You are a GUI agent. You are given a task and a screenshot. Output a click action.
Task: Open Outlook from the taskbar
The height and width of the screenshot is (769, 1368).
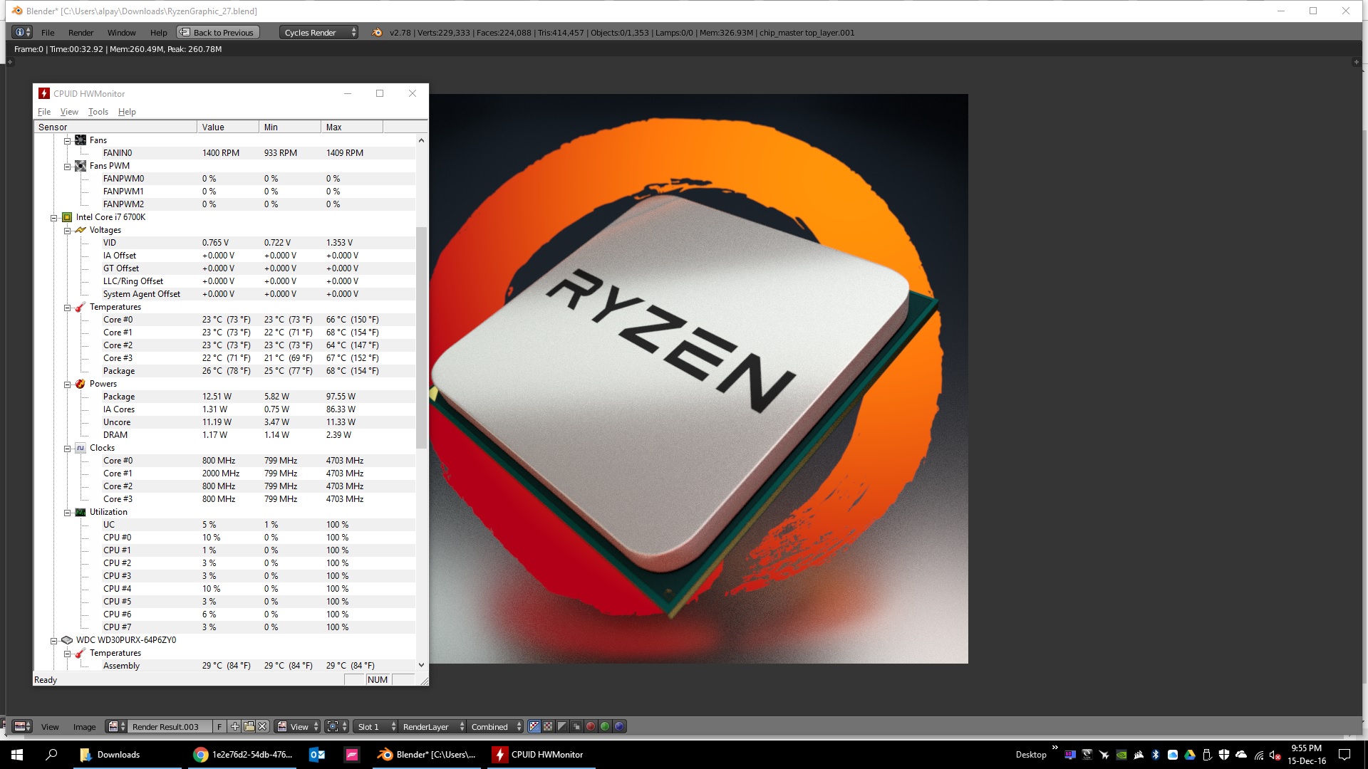coord(317,755)
